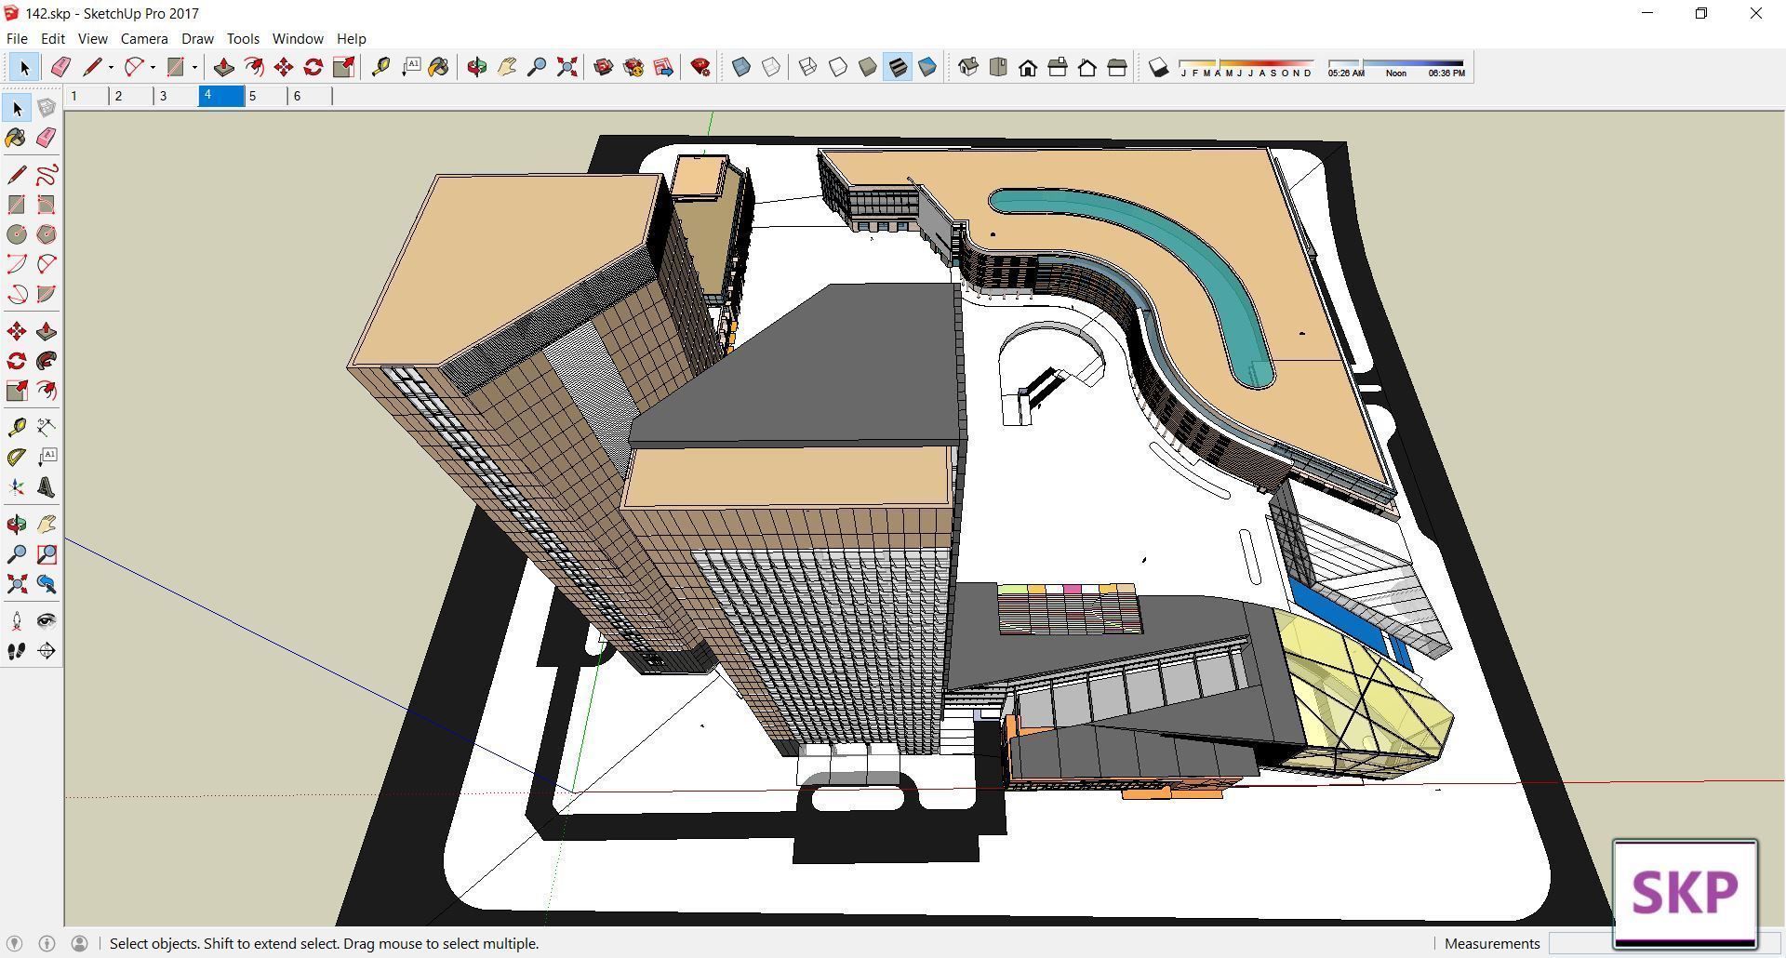Expand the Rectangle shape dropdown arrow
The height and width of the screenshot is (958, 1786).
tap(194, 67)
